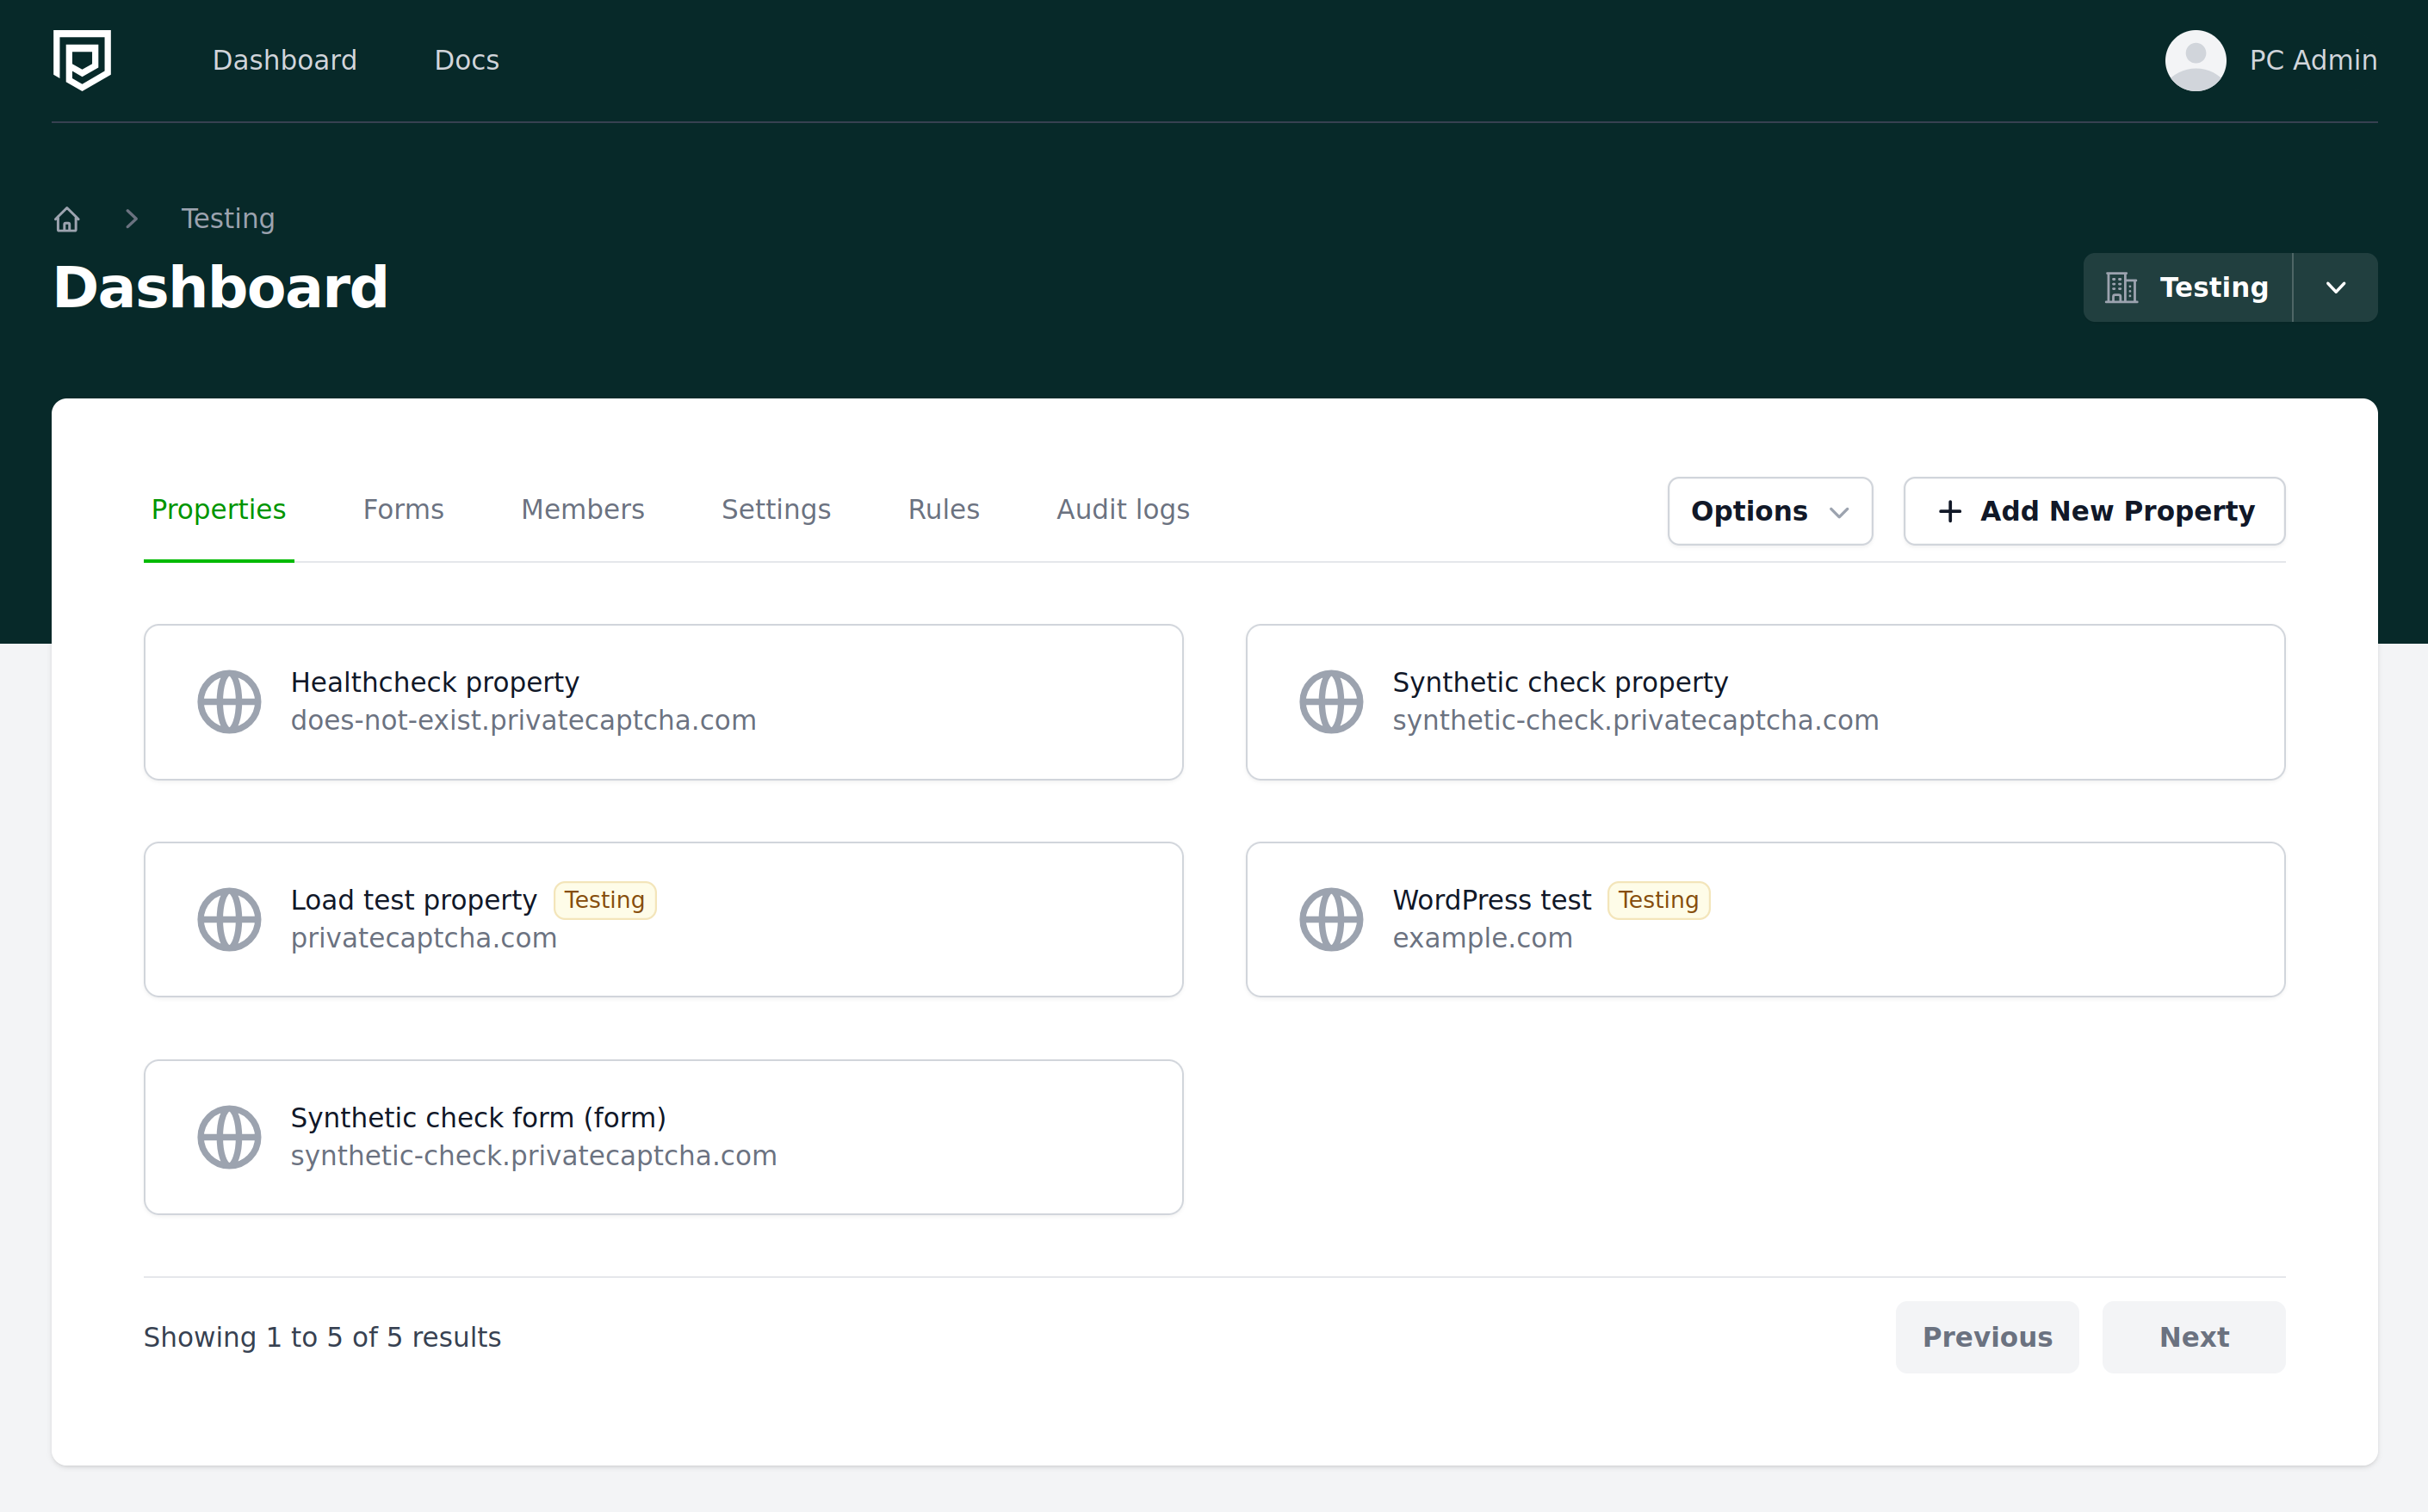Click the breadcrumb chevron separator
The image size is (2428, 1512).
tap(131, 219)
